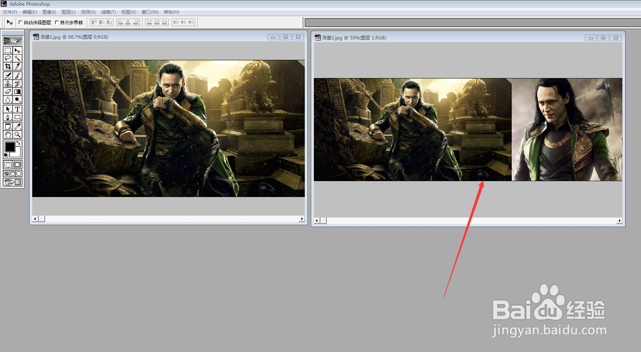This screenshot has width=641, height=352.
Task: Switch to full screen mode
Action: coord(19,174)
